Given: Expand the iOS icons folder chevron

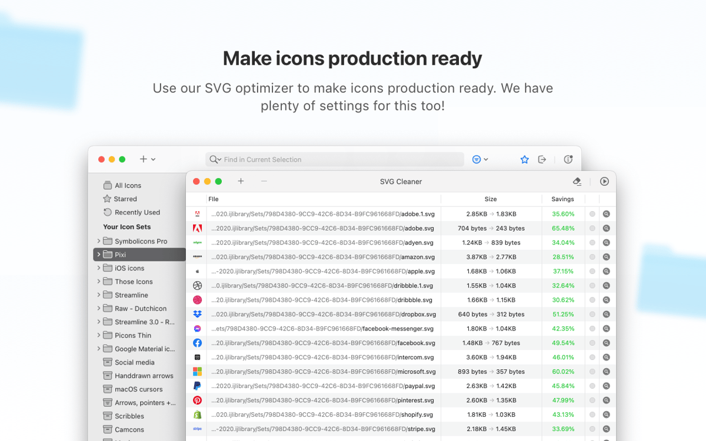Looking at the screenshot, I should [99, 268].
